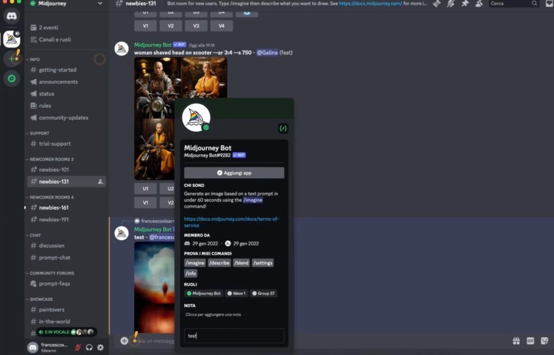554x355 pixels.
Task: Open pinned messages pin icon
Action: (x=465, y=4)
